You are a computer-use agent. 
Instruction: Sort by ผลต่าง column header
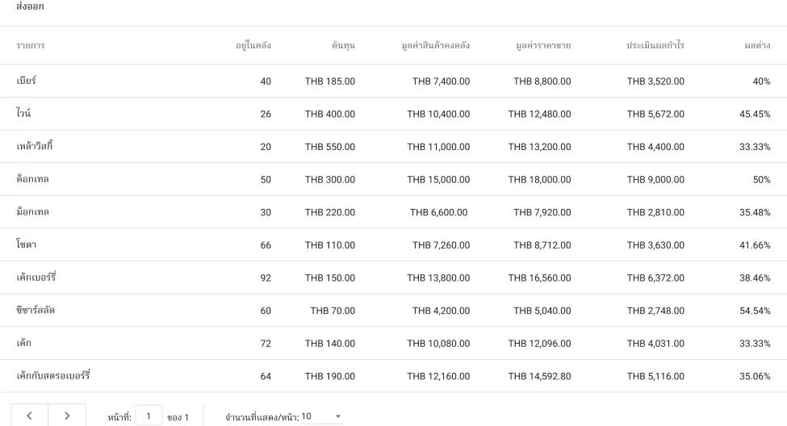click(x=756, y=45)
